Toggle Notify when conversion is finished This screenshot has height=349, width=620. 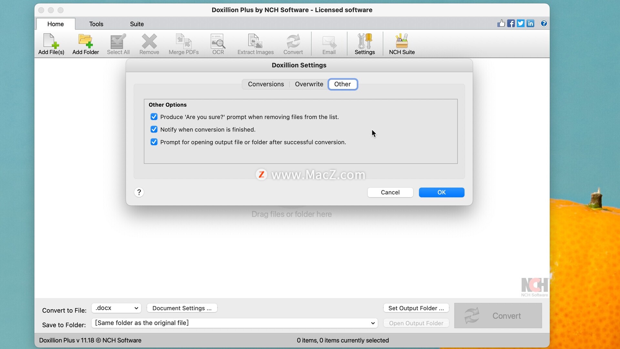pos(154,129)
